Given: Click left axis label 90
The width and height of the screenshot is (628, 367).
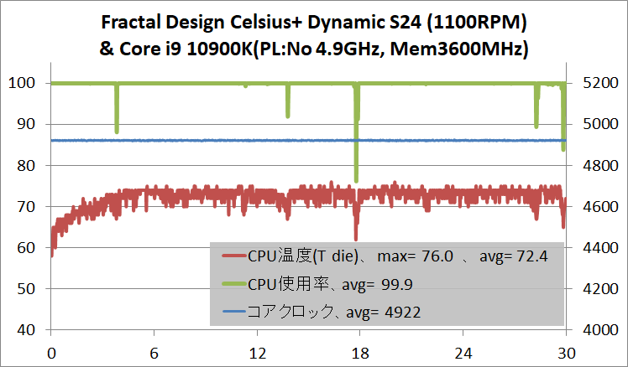Looking at the screenshot, I should pyautogui.click(x=26, y=124).
